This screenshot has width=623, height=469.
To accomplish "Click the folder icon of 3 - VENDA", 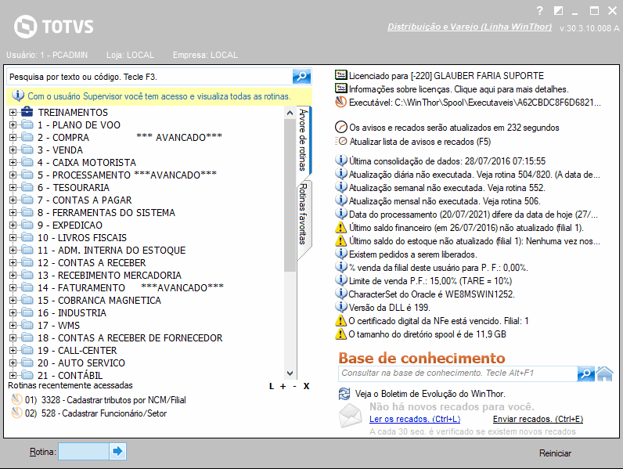I will [27, 150].
